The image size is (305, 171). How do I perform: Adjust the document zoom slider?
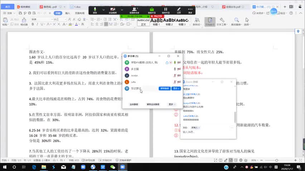pyautogui.click(x=276, y=160)
